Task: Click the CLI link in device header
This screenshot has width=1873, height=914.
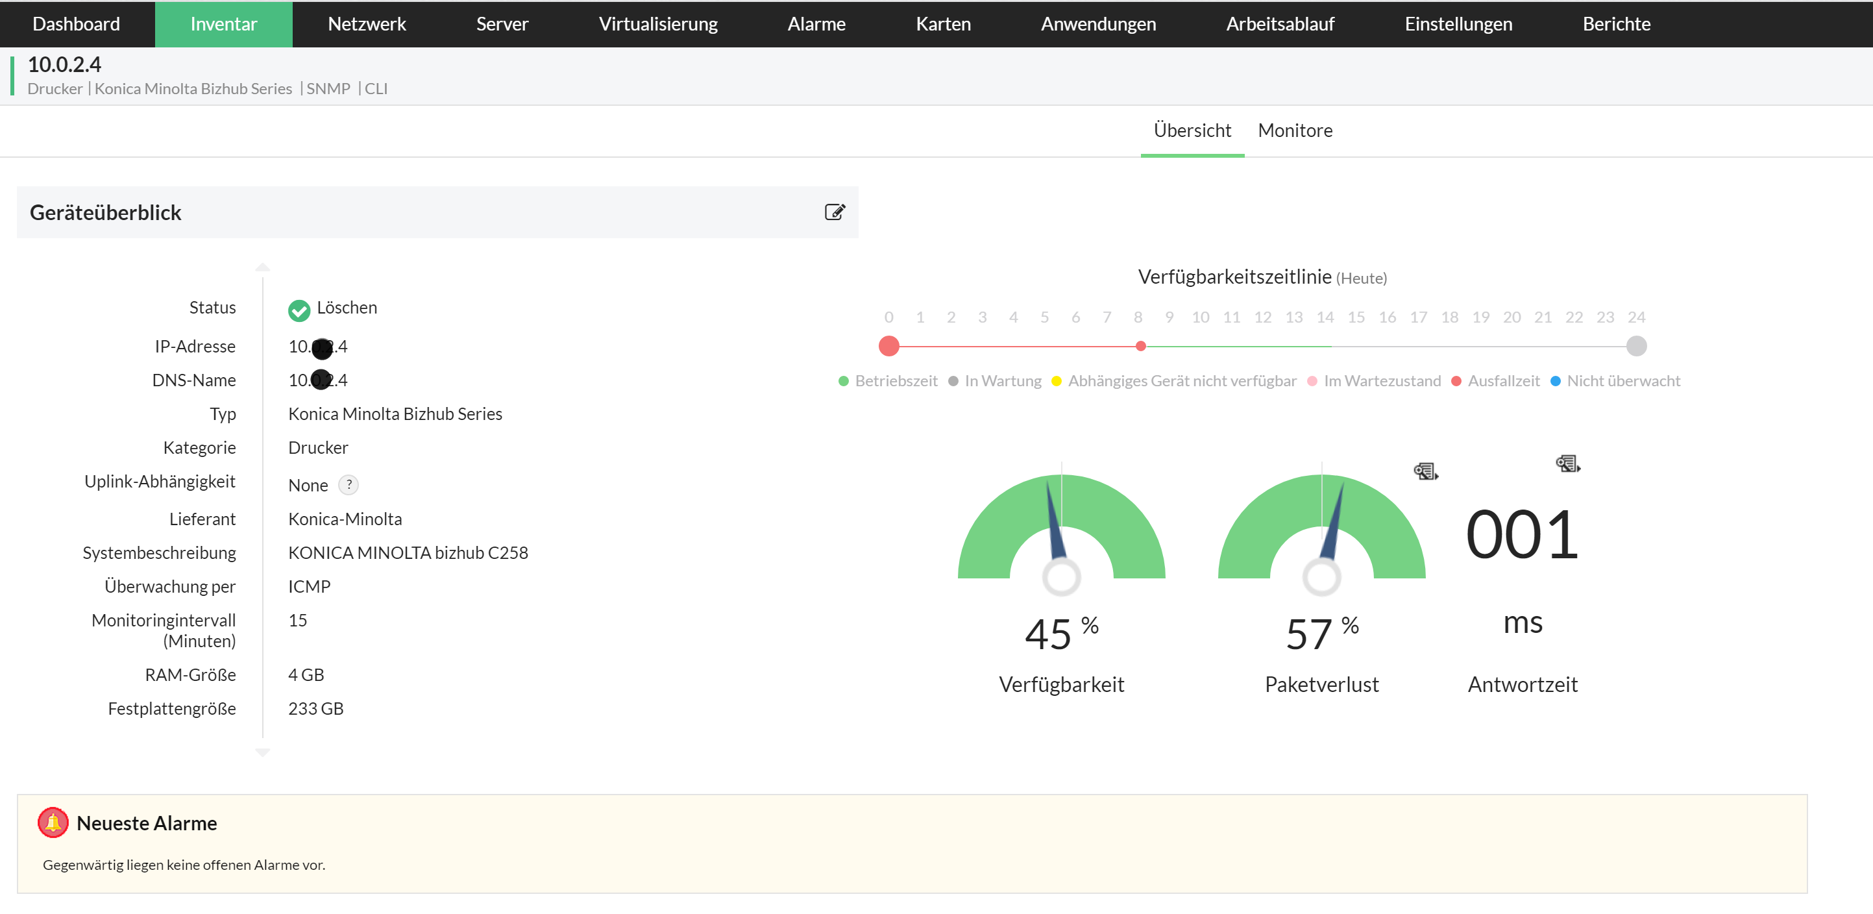Action: 376,89
